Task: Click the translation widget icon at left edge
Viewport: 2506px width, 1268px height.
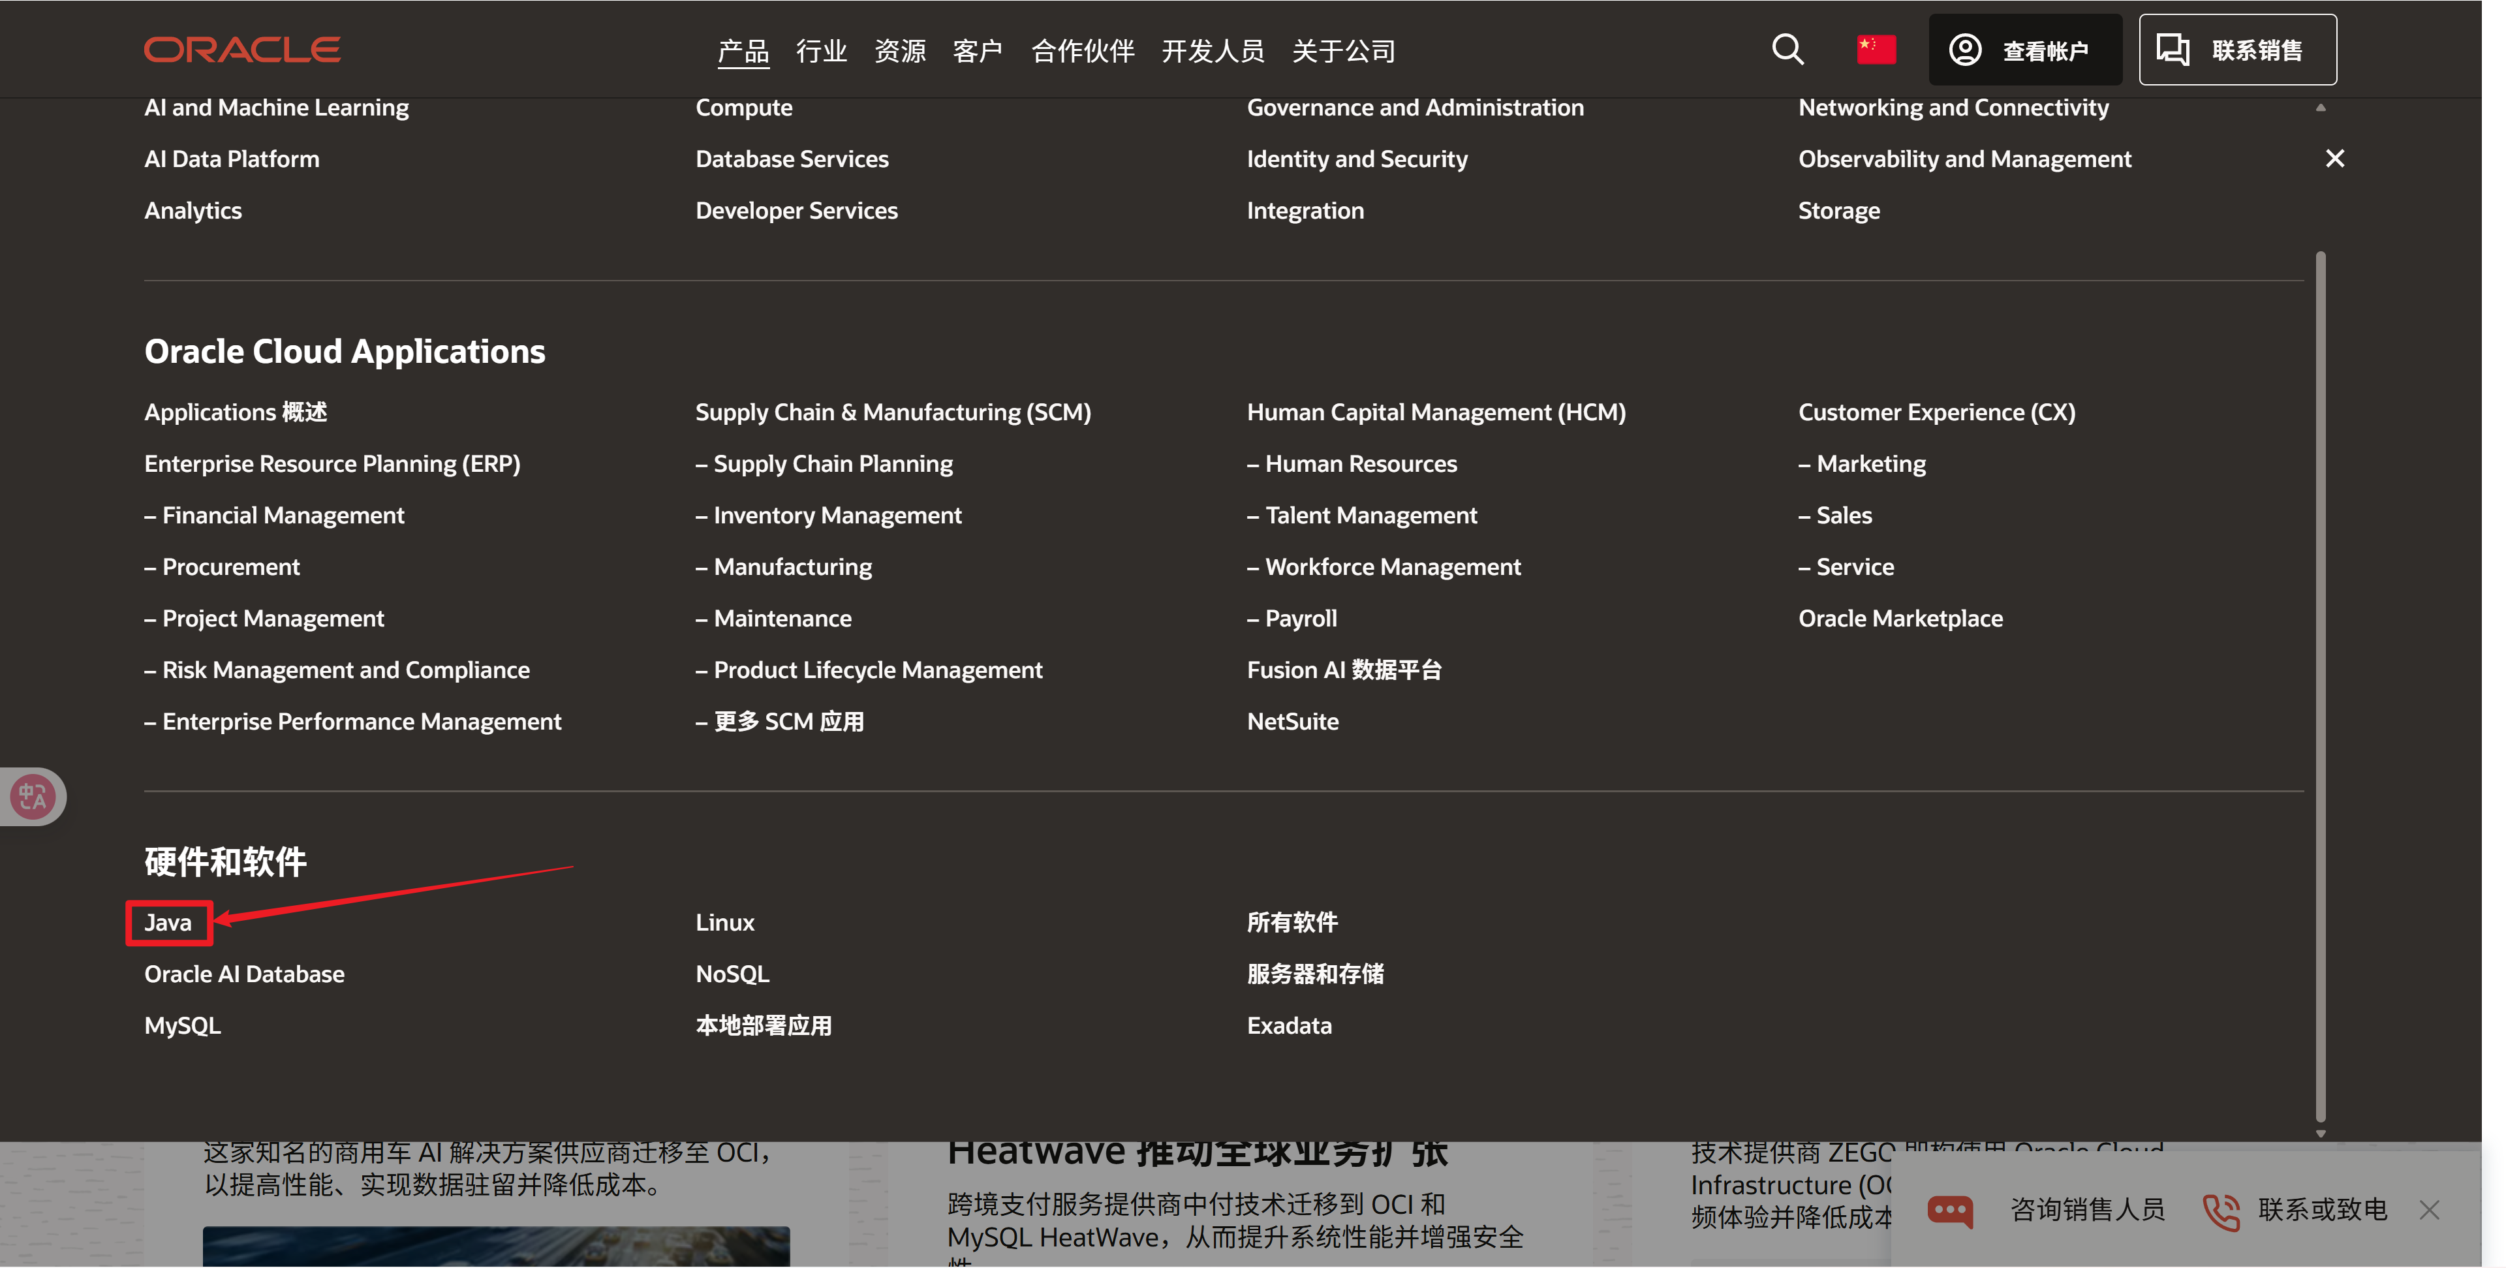Action: coord(32,797)
